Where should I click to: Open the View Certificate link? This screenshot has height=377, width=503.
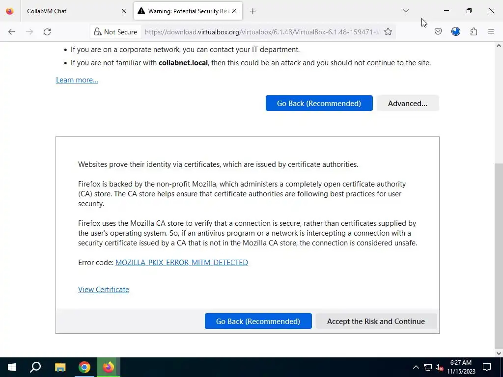104,290
